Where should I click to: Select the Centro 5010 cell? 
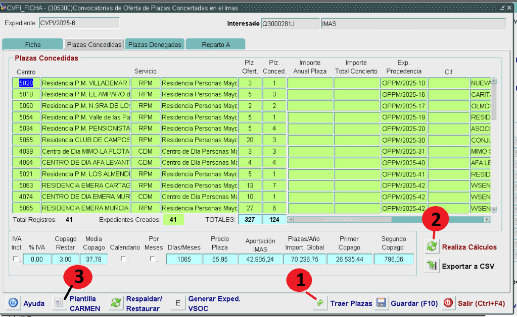26,94
